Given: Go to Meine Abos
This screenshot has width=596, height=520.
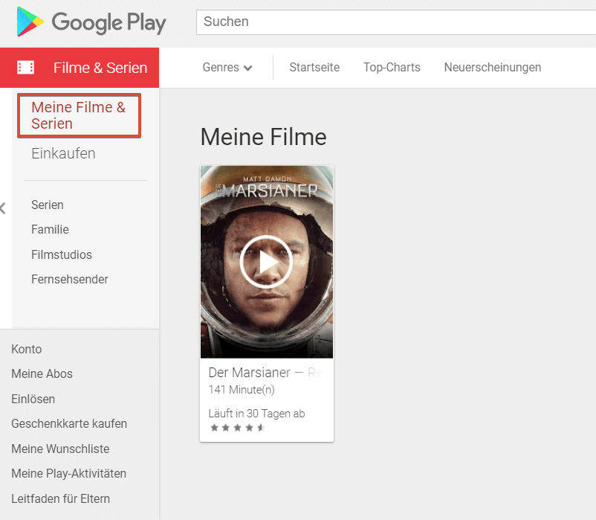Looking at the screenshot, I should tap(42, 373).
